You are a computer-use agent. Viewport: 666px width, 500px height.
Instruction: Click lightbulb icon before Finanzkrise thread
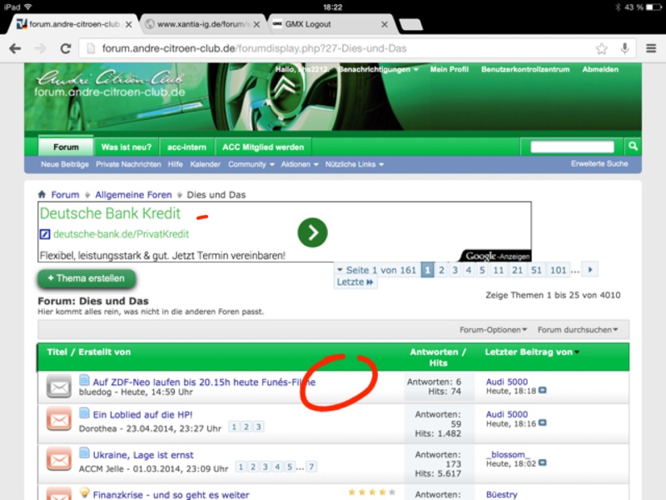click(x=84, y=492)
